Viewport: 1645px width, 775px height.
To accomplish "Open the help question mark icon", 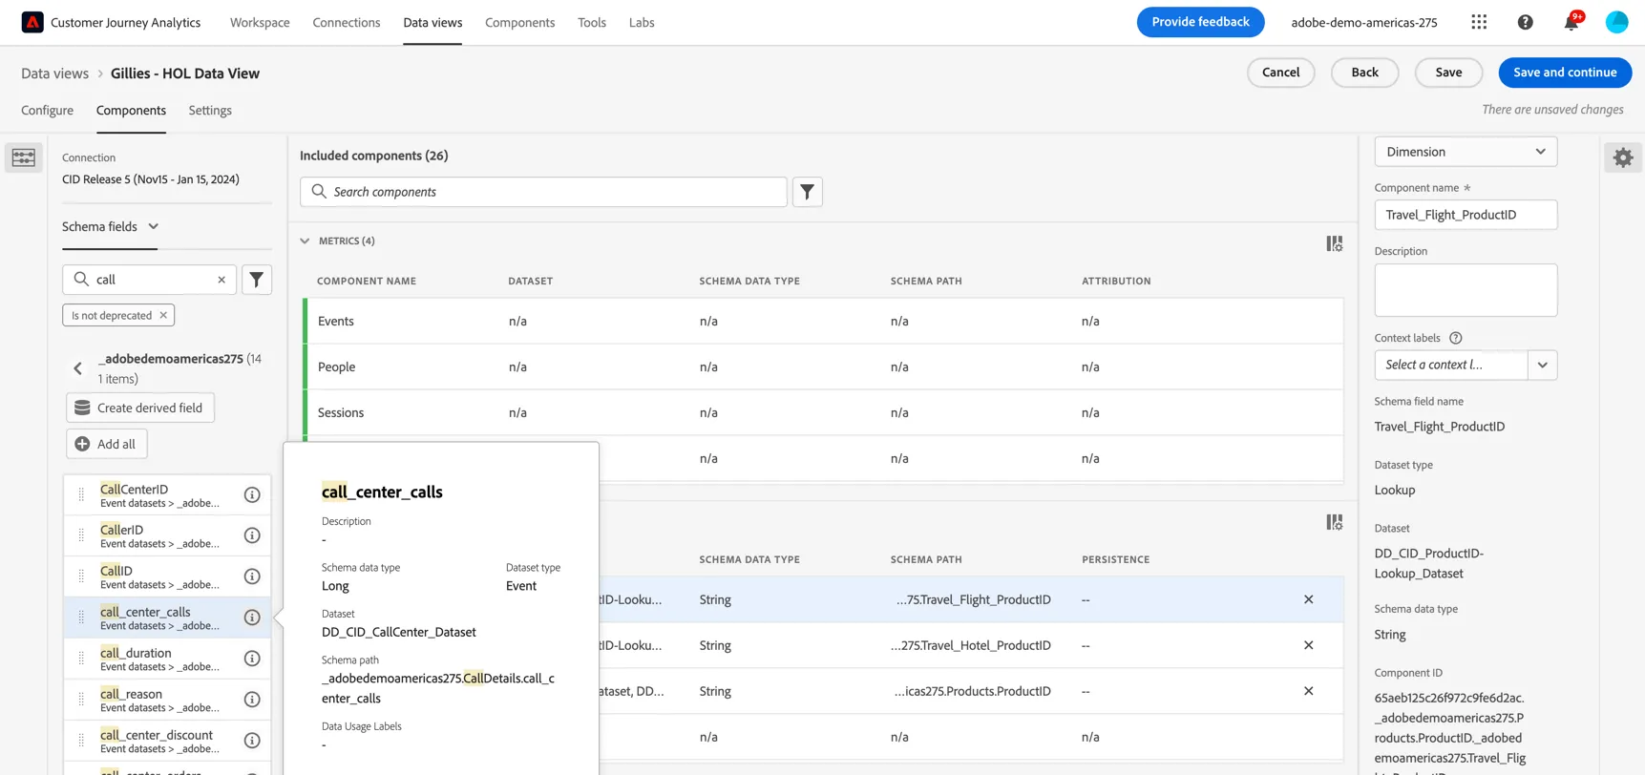I will 1525,22.
